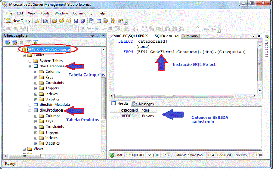Screen dimensions: 273x169
Task: Expand the dbo.EdmMetadata table node
Action: [30, 105]
